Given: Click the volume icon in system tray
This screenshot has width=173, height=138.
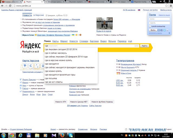Looking at the screenshot, I should [x=159, y=135].
